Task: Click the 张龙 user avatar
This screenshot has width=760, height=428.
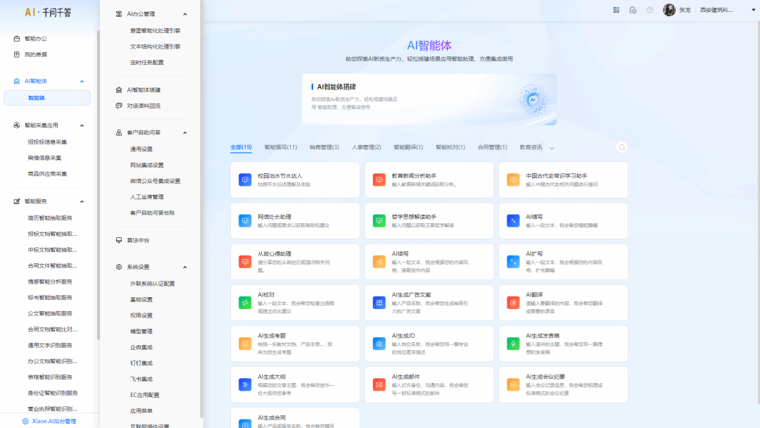Action: pyautogui.click(x=669, y=10)
